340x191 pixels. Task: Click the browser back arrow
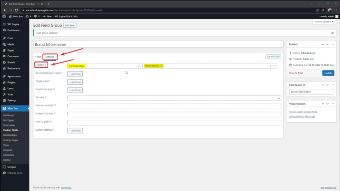point(5,10)
